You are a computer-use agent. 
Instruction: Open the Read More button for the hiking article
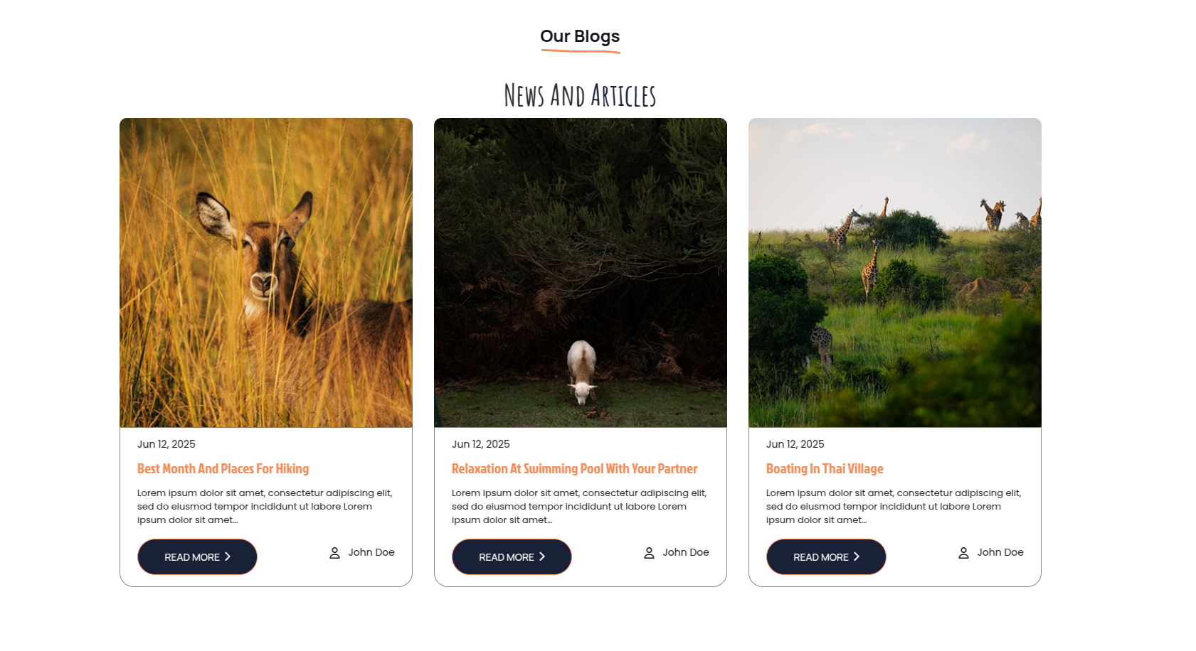[197, 556]
